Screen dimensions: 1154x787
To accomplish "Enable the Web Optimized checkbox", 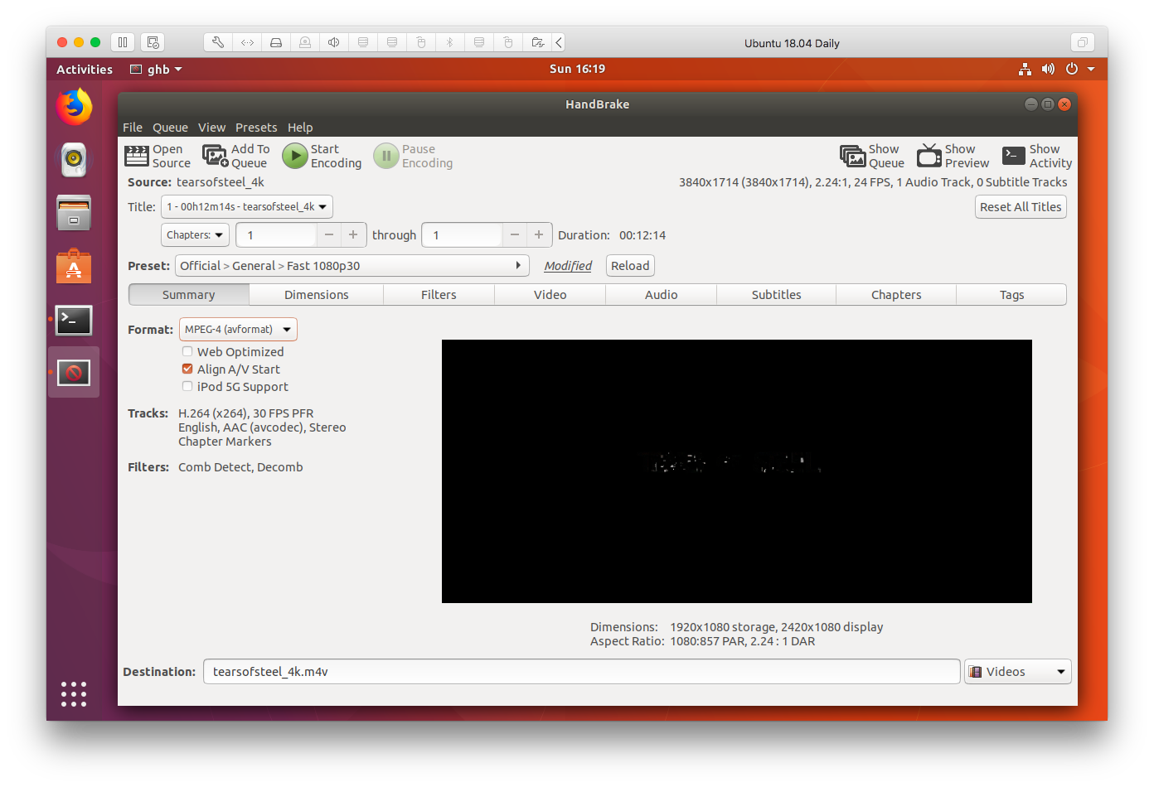I will coord(187,351).
